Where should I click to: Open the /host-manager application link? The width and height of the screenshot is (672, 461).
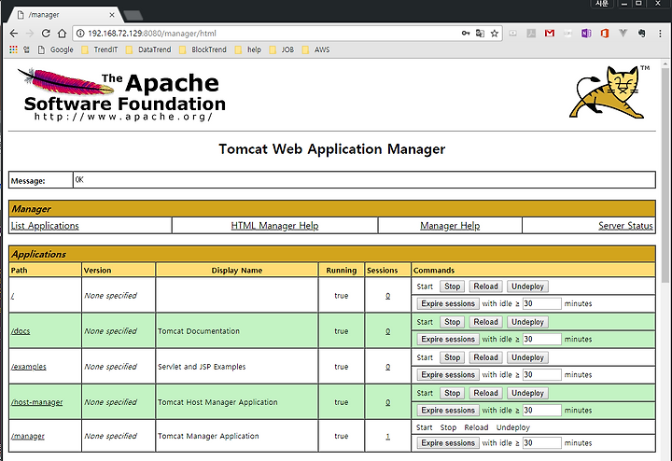(36, 402)
